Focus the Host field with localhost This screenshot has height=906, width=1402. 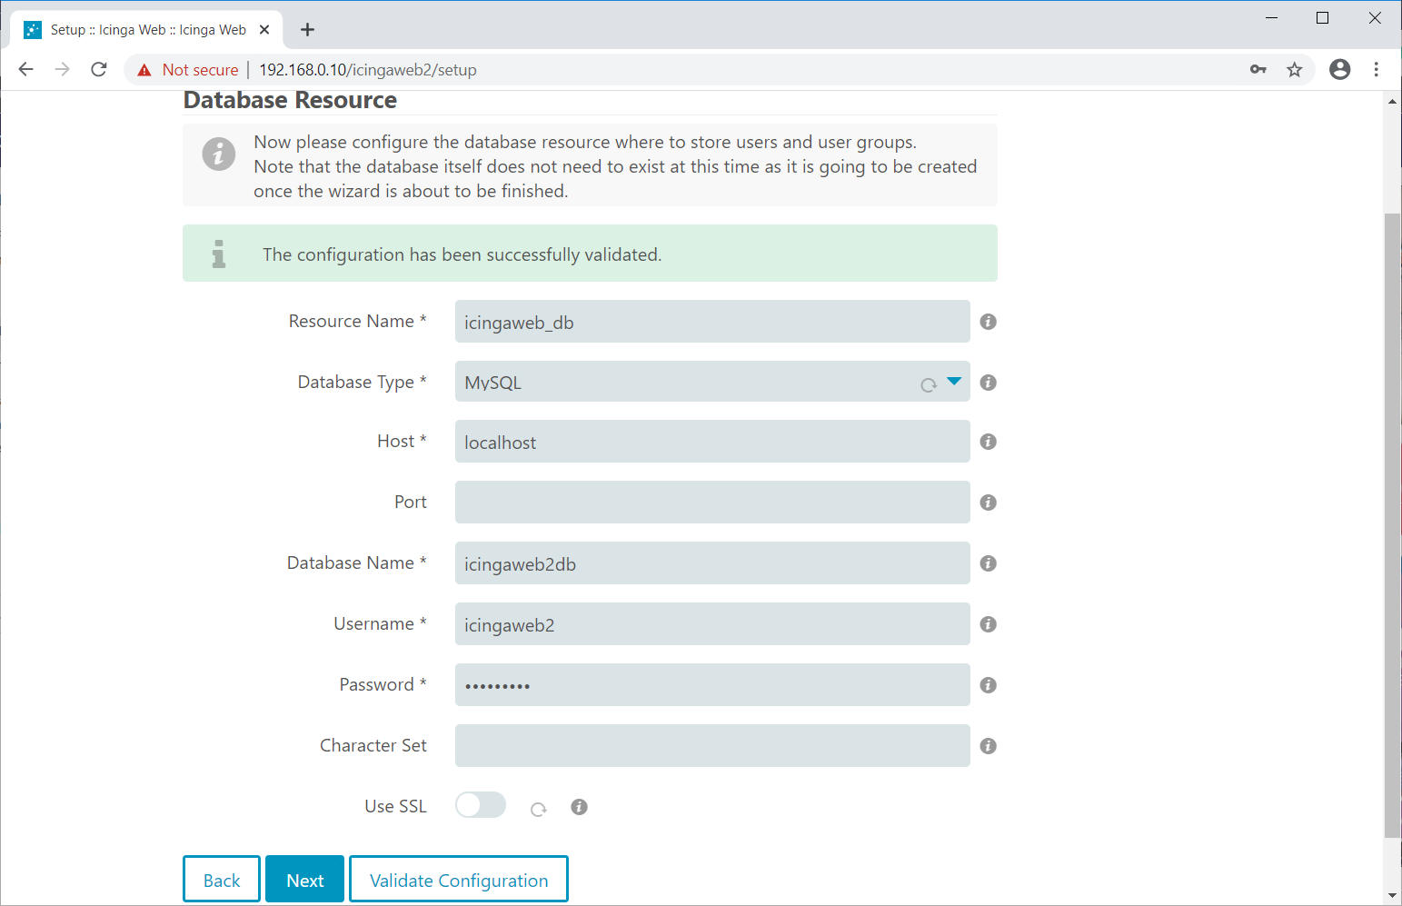pos(712,442)
